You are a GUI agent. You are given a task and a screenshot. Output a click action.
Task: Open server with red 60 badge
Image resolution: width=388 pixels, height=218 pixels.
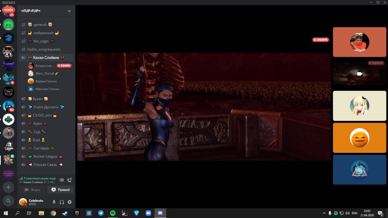pos(8,106)
